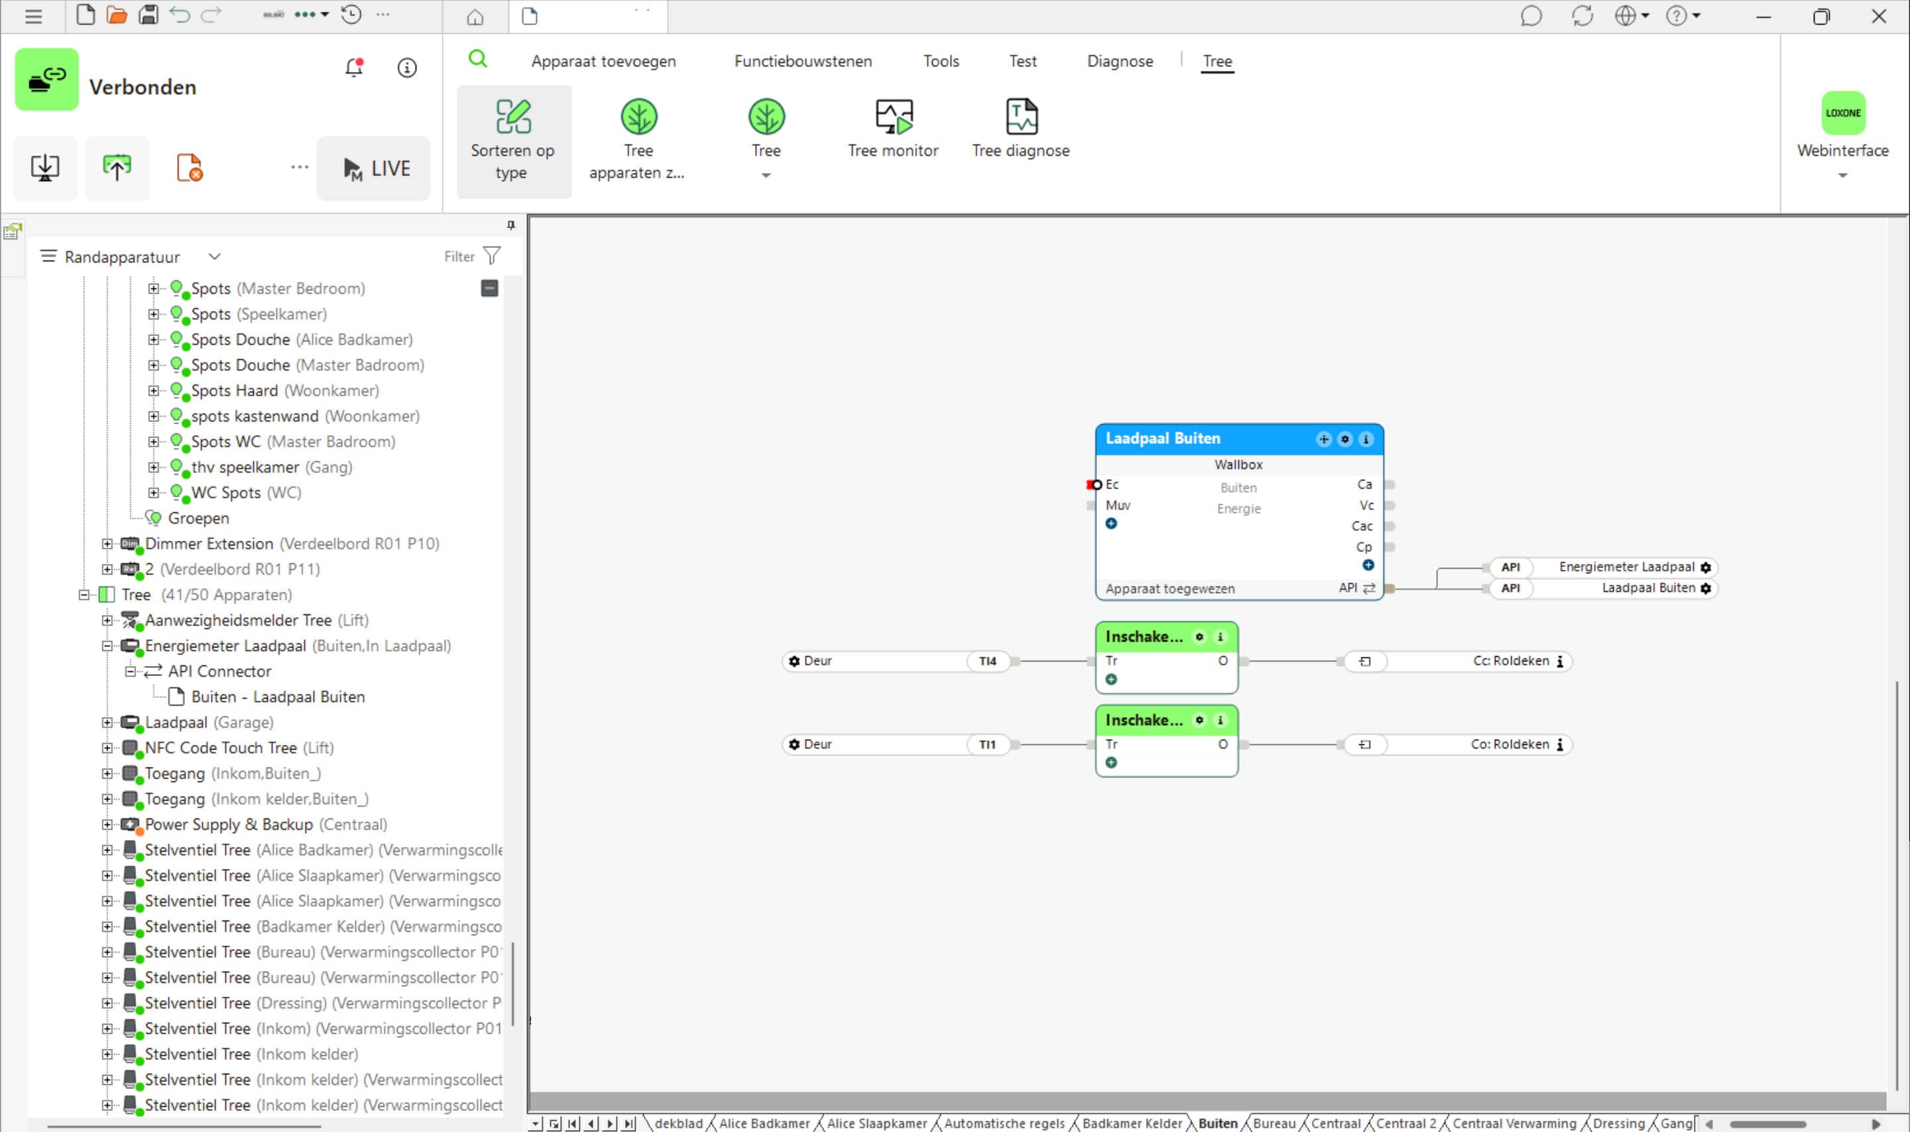Open the dropdown arrow under the Tree ribbon button
Screen dimensions: 1910x1132
point(766,176)
